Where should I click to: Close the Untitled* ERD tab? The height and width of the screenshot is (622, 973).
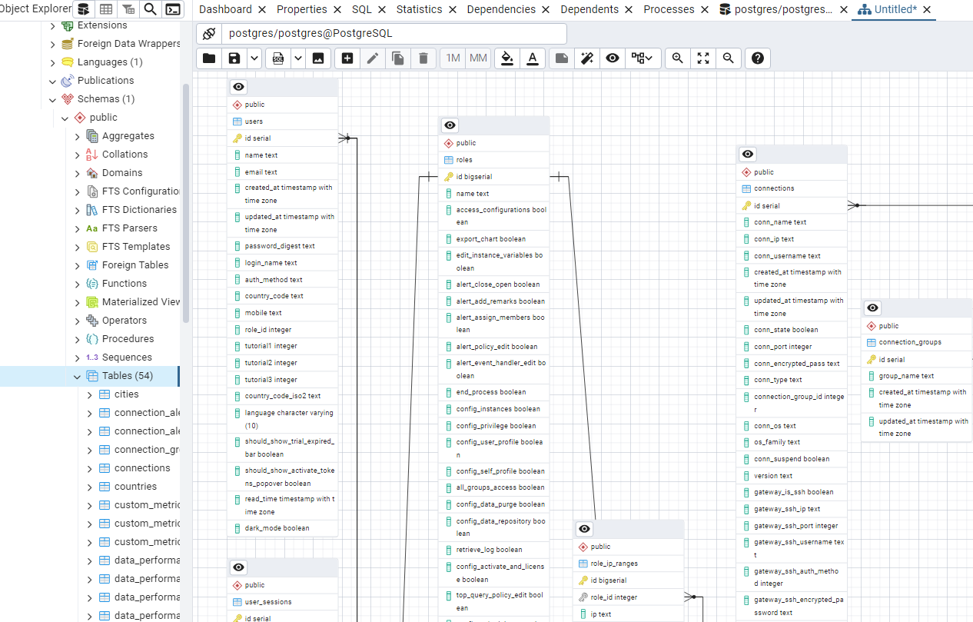tap(927, 9)
